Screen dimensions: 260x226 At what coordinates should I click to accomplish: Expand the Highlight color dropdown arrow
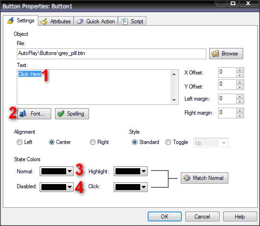pyautogui.click(x=144, y=171)
